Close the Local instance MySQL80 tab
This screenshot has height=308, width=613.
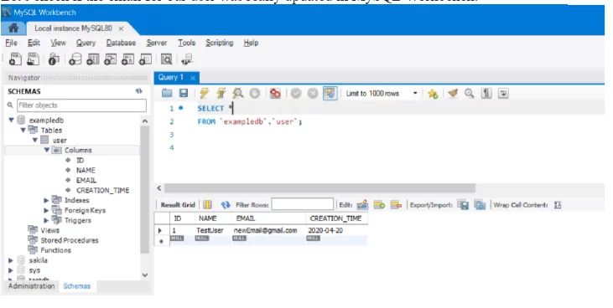122,28
